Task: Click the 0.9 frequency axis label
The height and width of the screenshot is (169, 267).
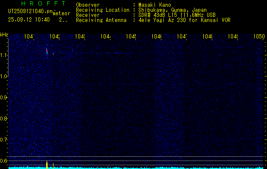Action: point(4,98)
